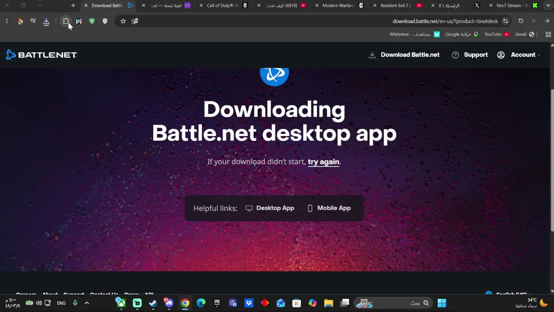Screen dimensions: 554x312
Task: Click Download Battle.net in header
Action: (x=404, y=55)
